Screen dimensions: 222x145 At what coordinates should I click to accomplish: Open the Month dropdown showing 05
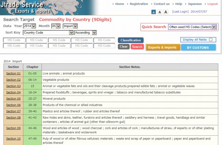(x=56, y=26)
